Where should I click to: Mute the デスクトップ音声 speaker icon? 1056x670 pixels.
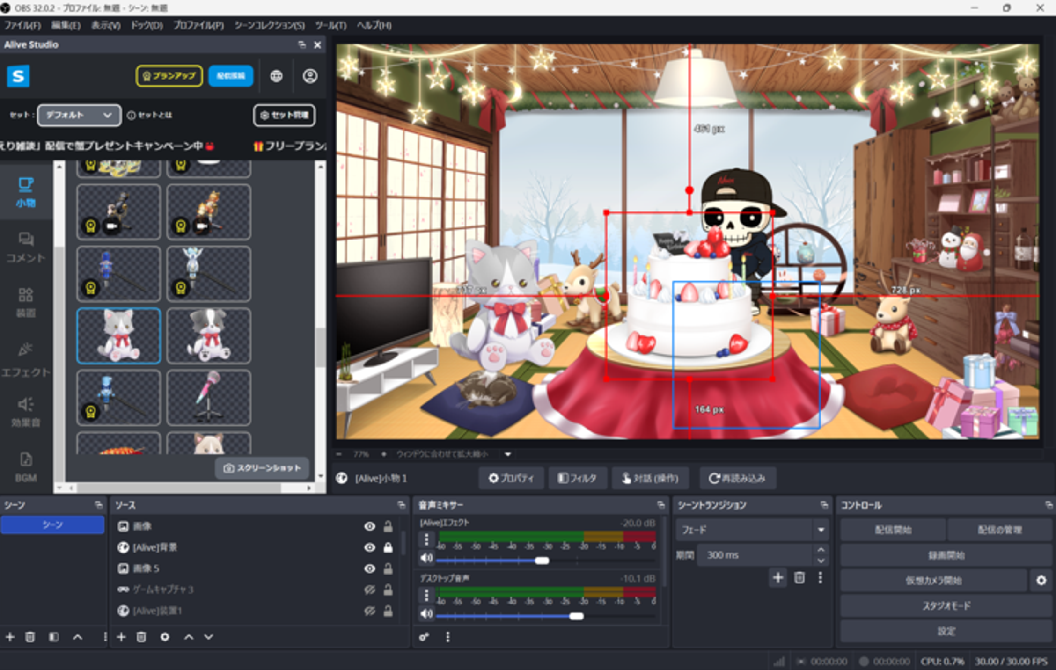point(426,614)
